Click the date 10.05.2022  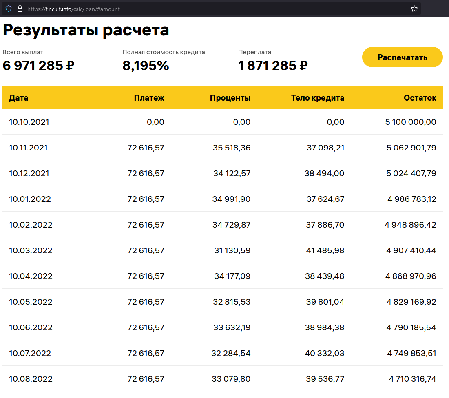(31, 302)
